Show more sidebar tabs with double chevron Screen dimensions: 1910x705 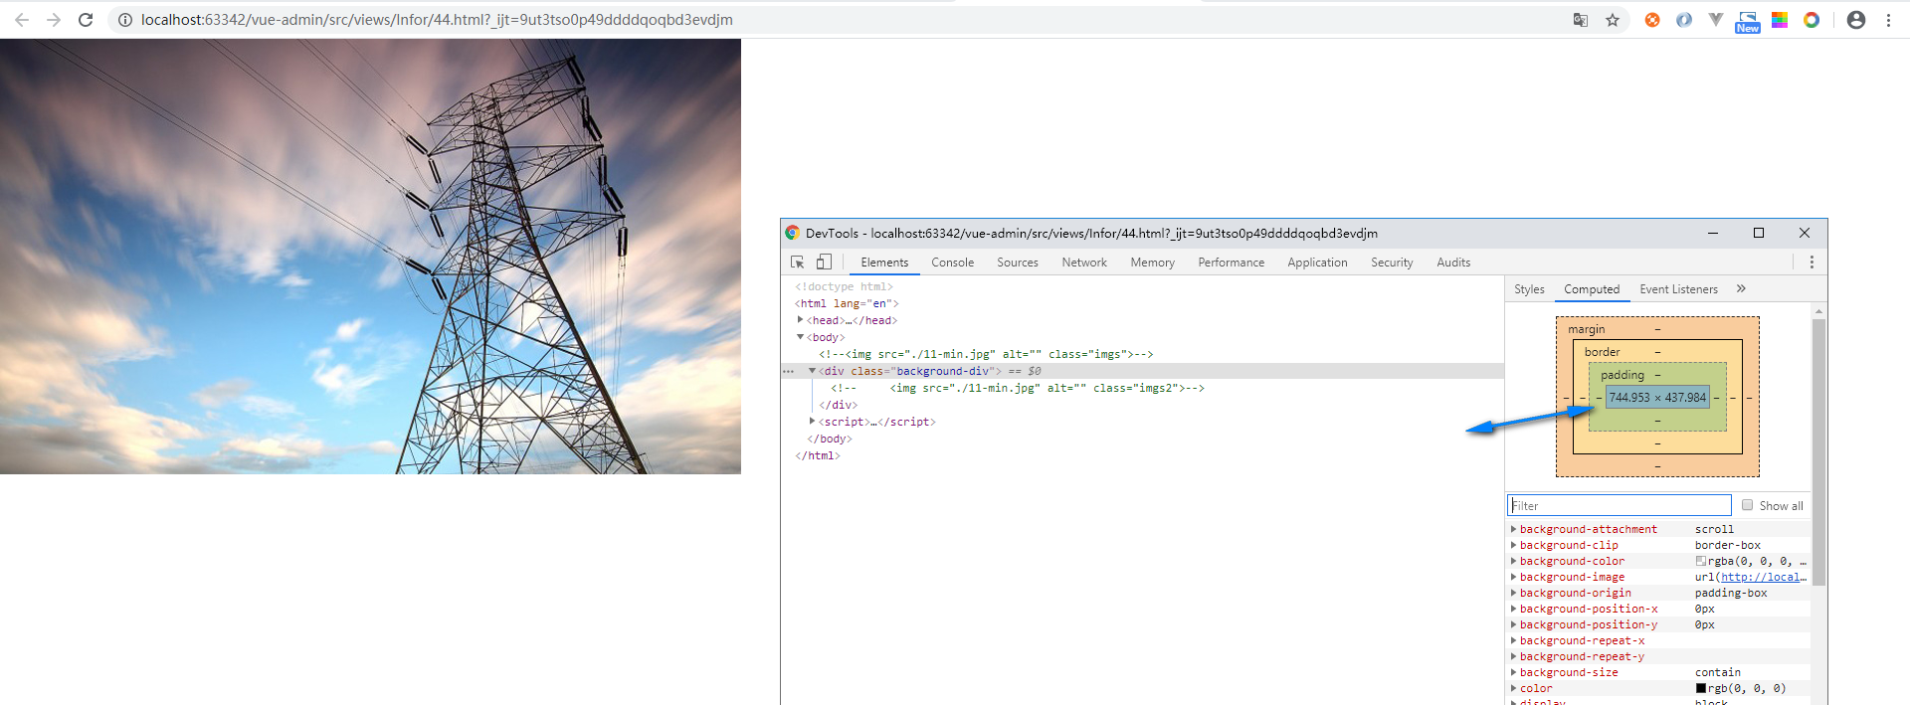point(1741,289)
